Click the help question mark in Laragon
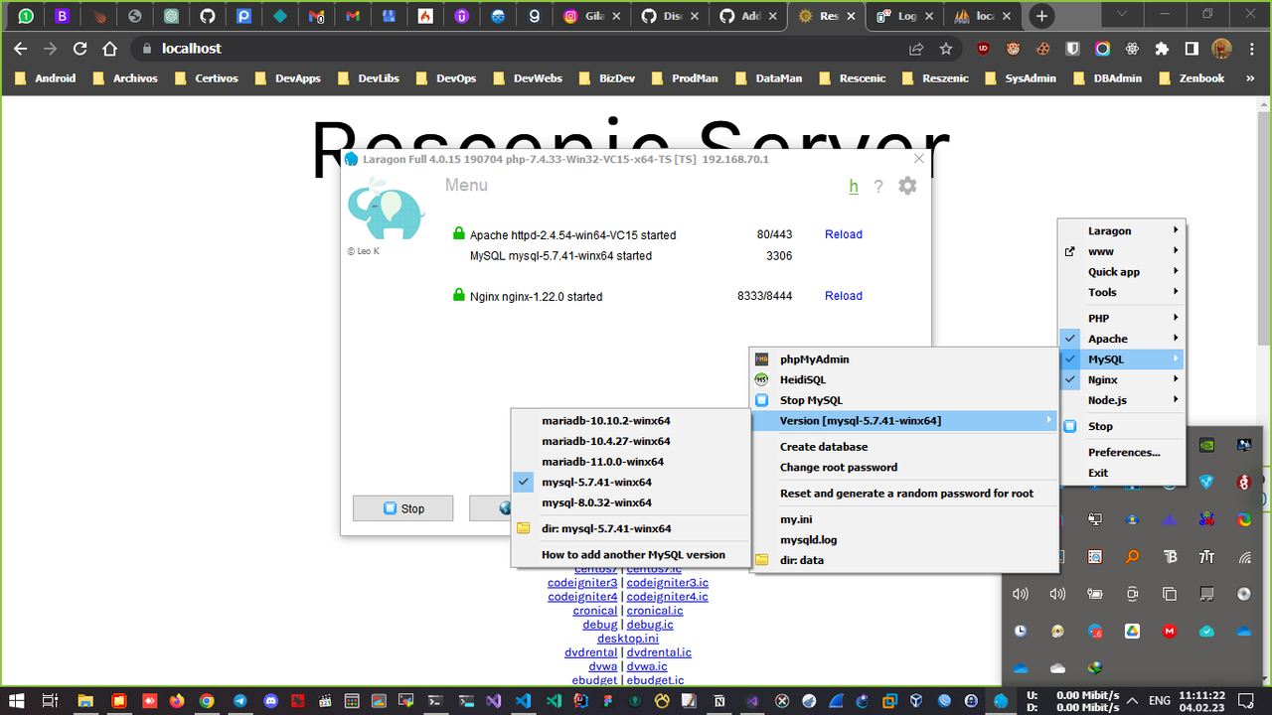The image size is (1272, 715). [x=878, y=187]
